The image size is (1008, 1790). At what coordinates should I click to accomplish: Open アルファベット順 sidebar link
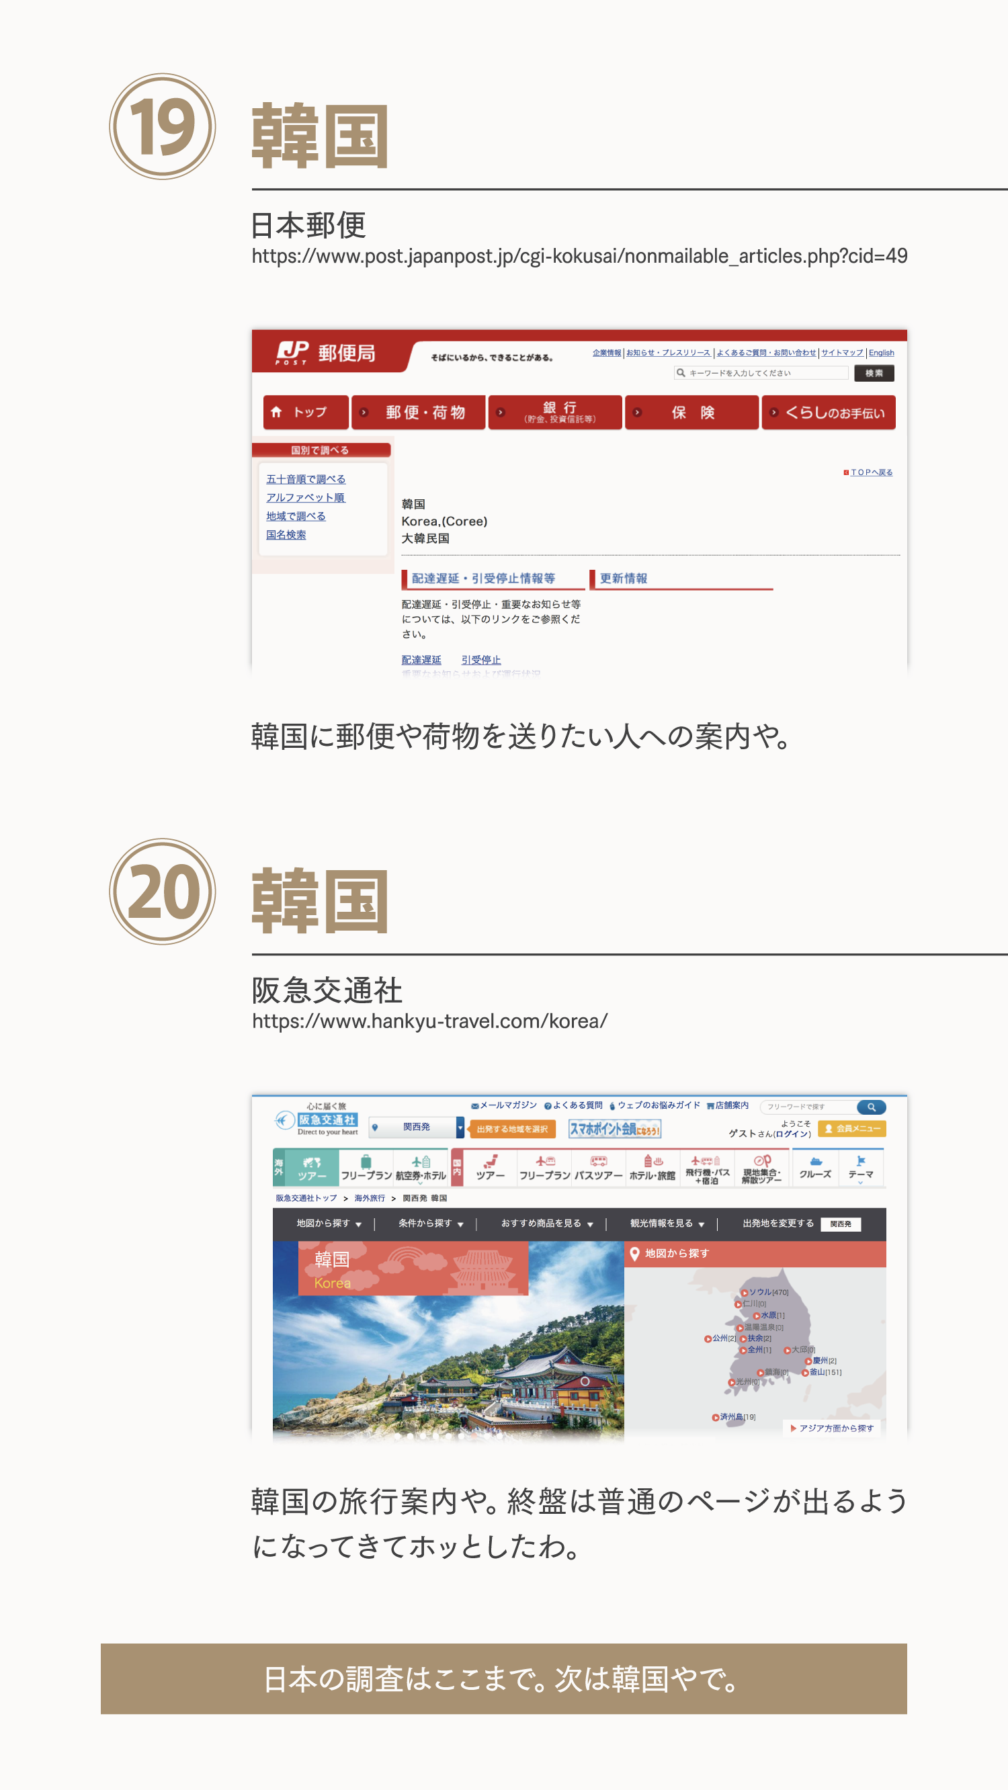(x=305, y=497)
